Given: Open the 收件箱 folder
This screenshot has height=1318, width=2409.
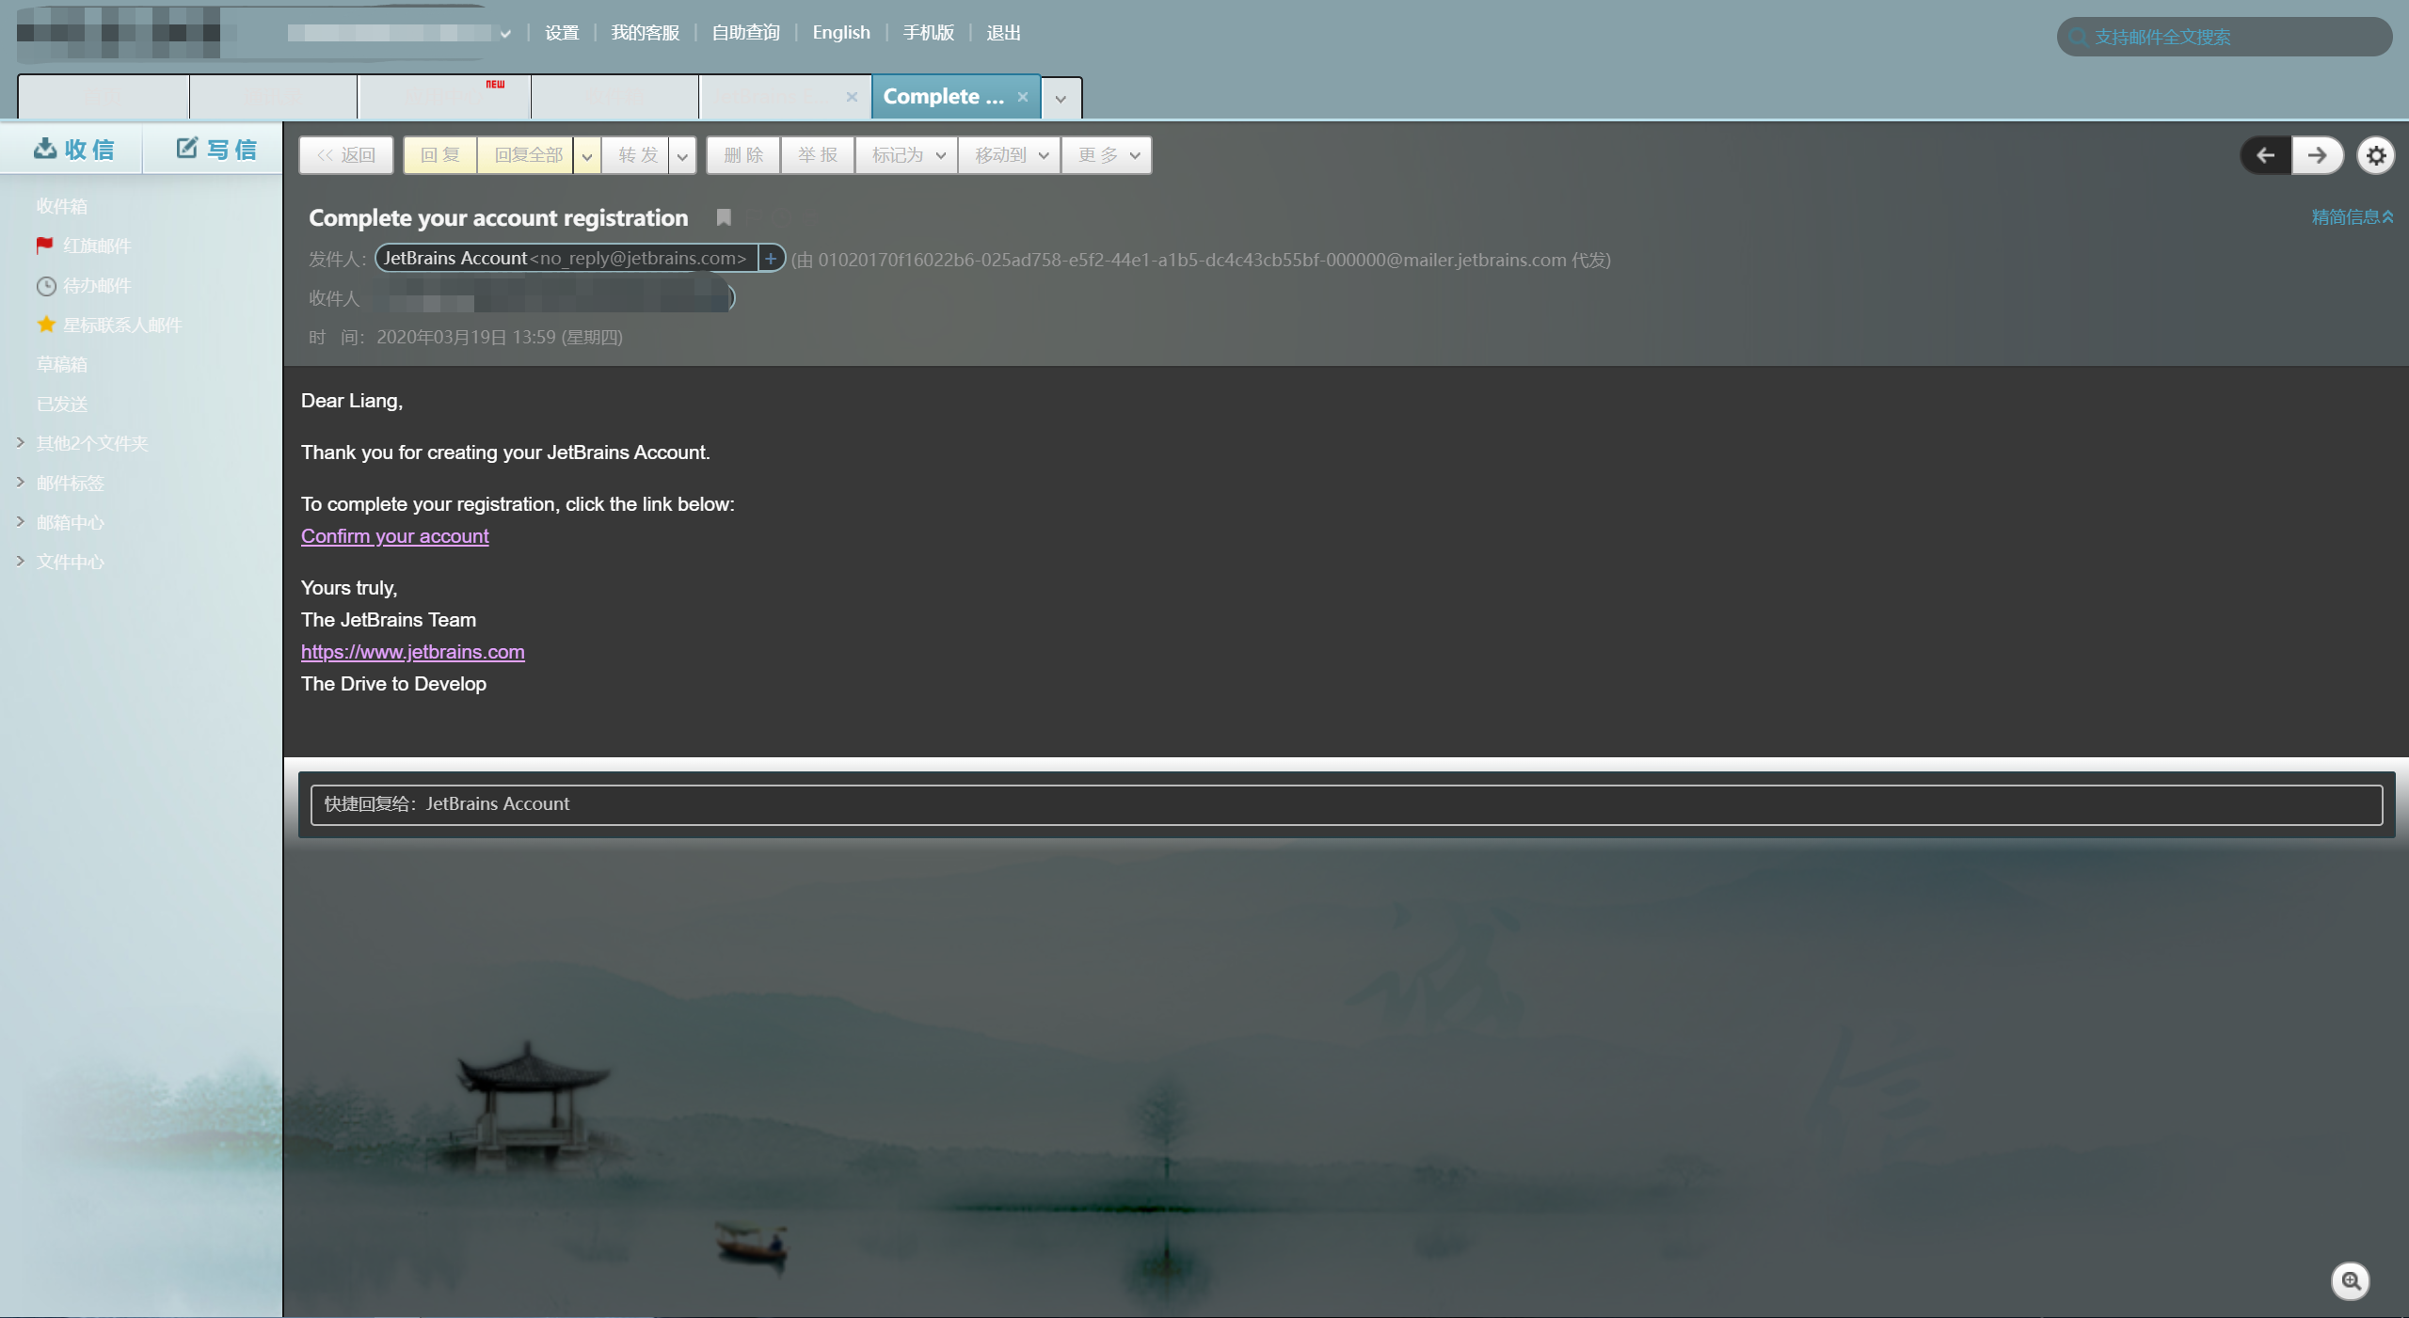Looking at the screenshot, I should 62,206.
